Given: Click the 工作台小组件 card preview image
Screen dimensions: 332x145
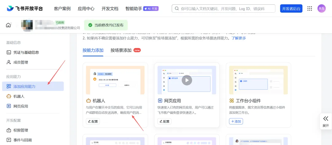Looking at the screenshot, I should tap(258, 80).
